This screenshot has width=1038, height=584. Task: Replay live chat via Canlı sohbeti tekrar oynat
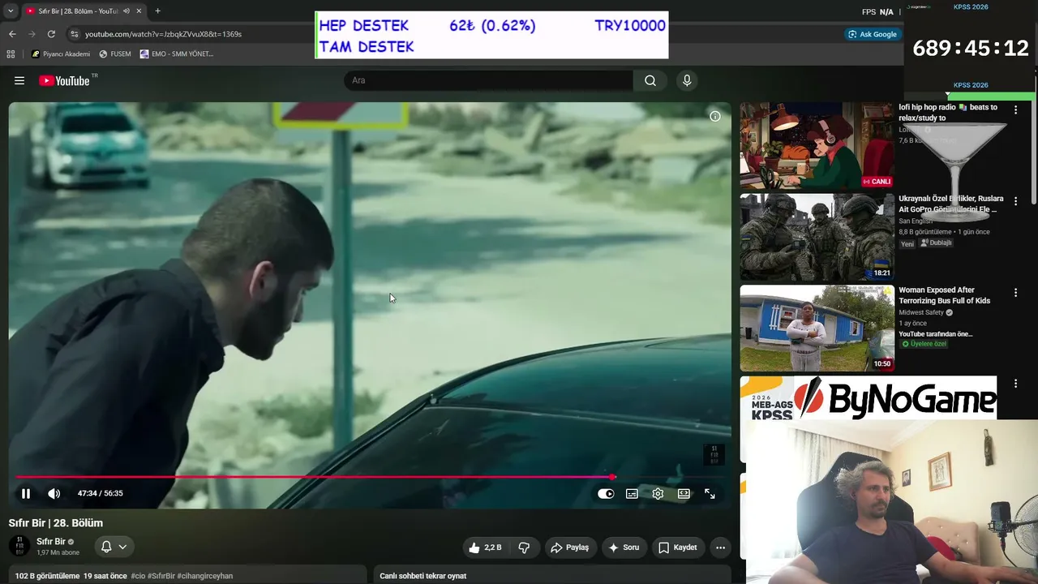pos(423,576)
